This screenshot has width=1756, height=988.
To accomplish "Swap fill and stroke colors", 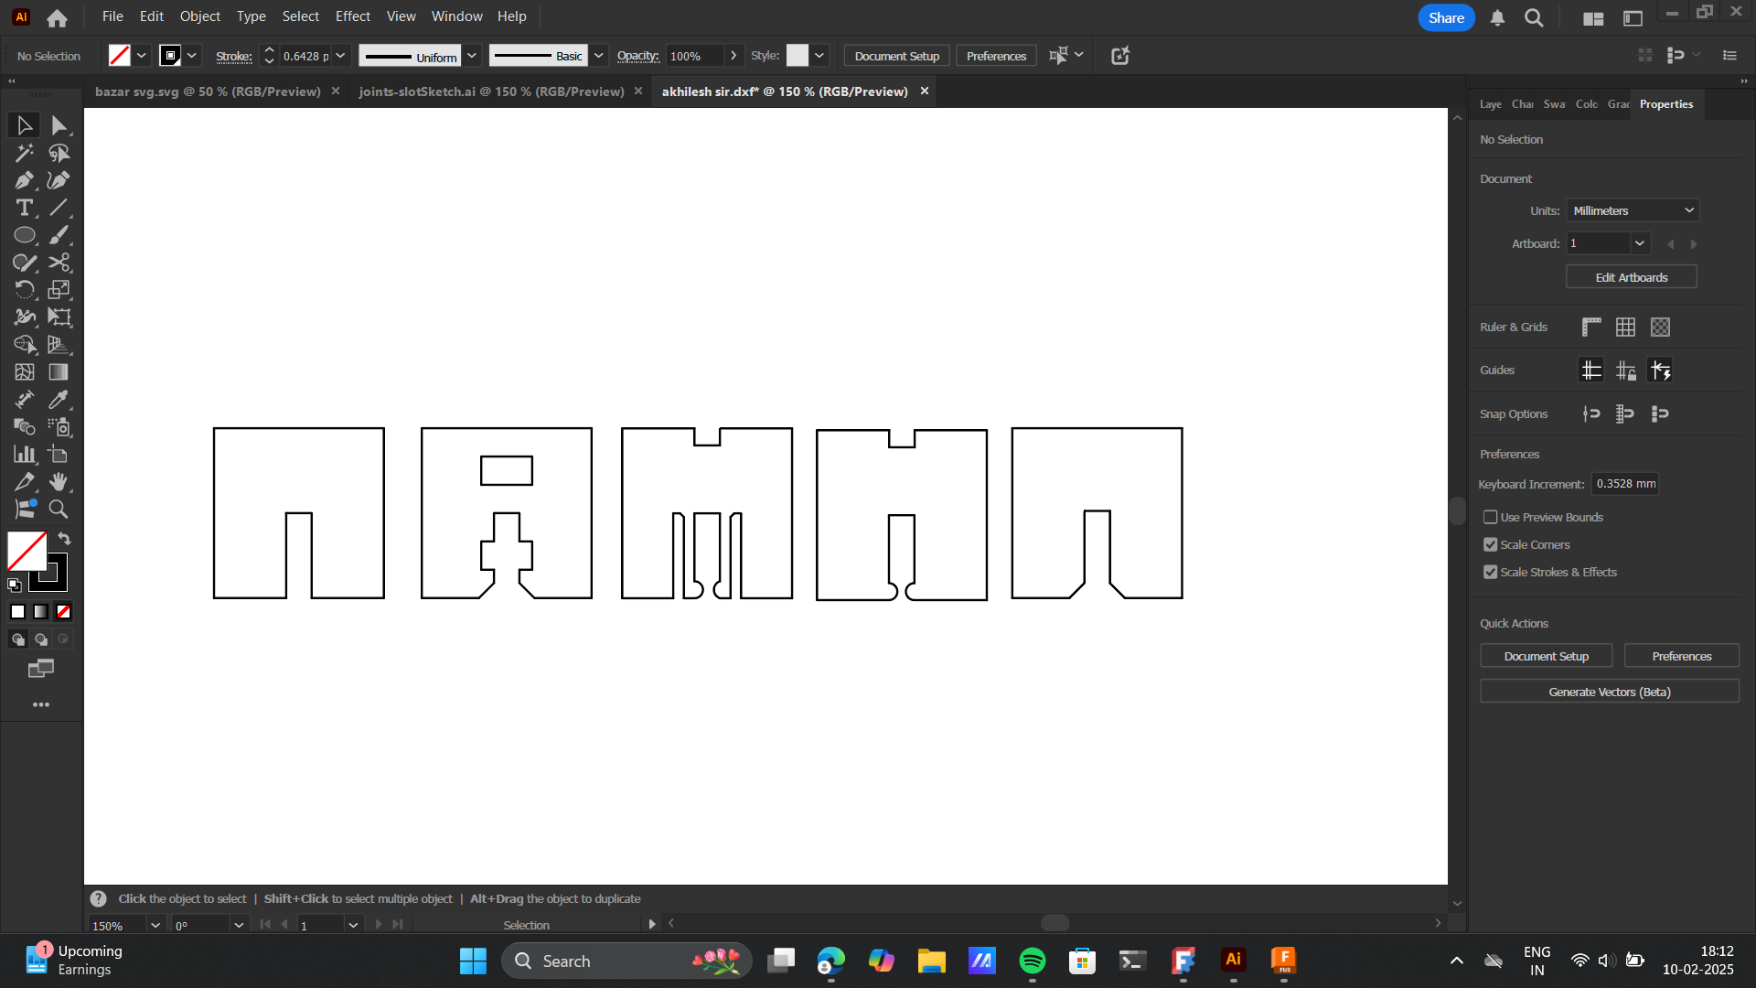I will coord(64,538).
